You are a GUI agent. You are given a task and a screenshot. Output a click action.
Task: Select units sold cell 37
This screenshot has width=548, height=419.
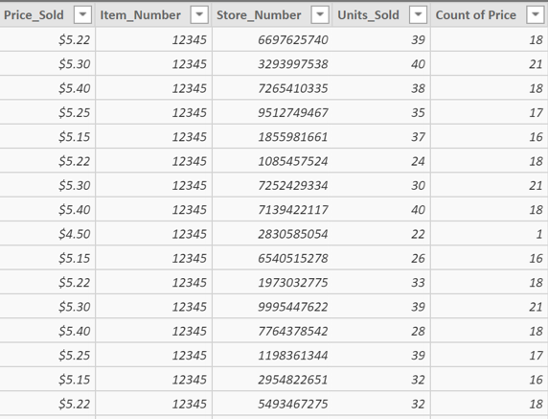coord(381,136)
